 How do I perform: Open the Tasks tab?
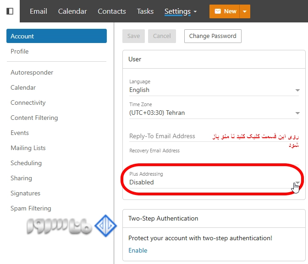[x=145, y=11]
